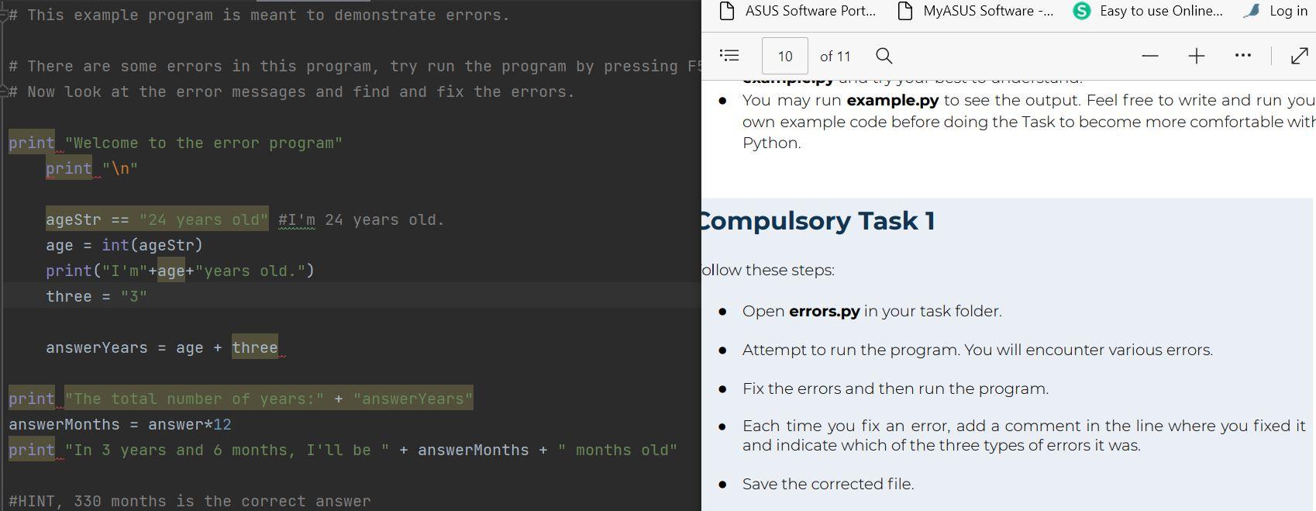Click the Log in bookmark favicon
The image size is (1316, 511).
[1252, 11]
